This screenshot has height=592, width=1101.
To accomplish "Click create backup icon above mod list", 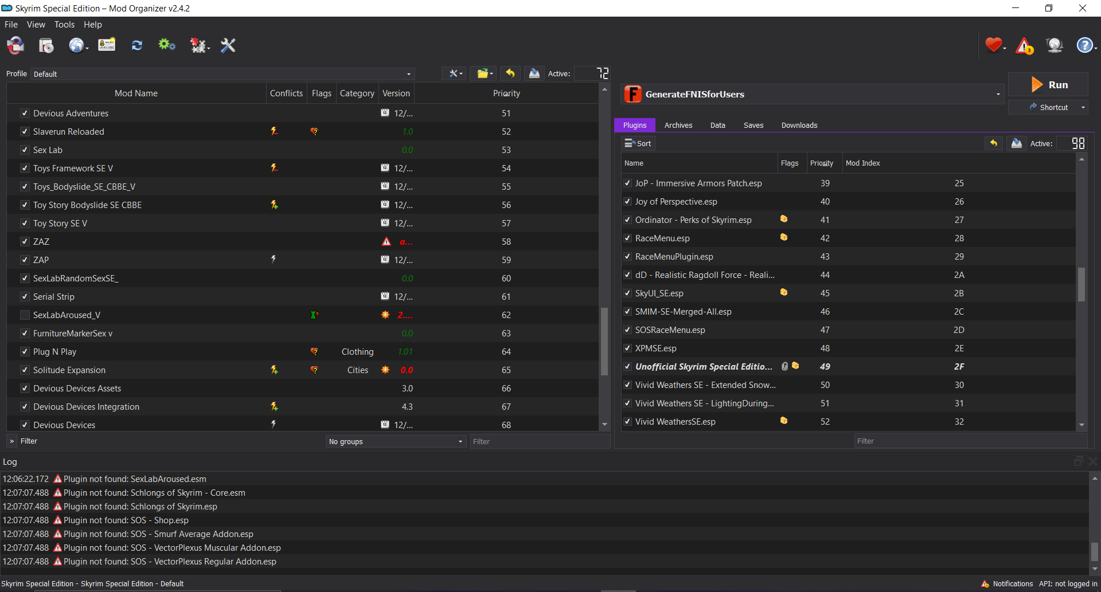I will (534, 73).
